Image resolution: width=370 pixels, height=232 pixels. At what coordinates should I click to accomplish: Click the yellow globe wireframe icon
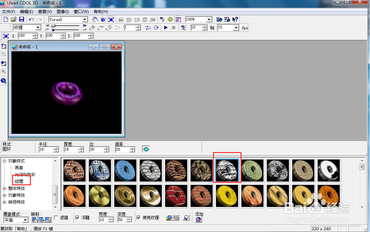(170, 20)
